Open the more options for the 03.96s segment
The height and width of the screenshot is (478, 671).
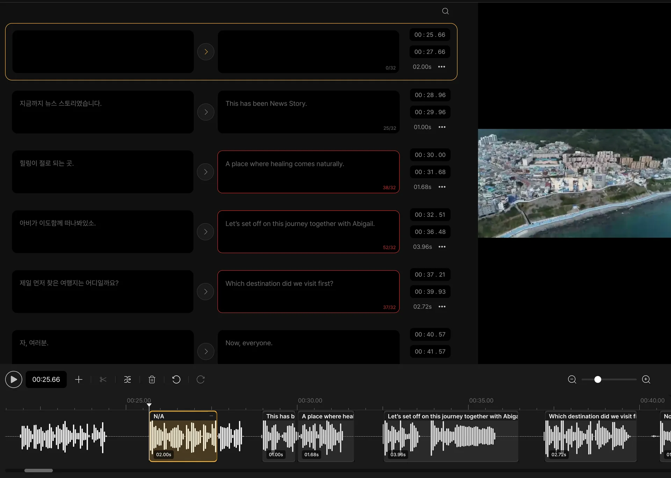442,247
